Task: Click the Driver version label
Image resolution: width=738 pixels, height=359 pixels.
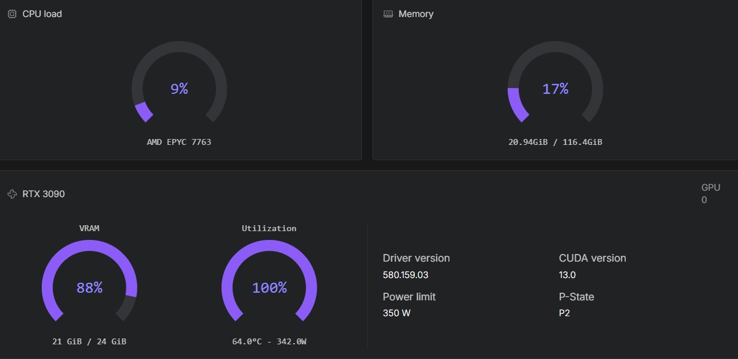Action: (416, 258)
